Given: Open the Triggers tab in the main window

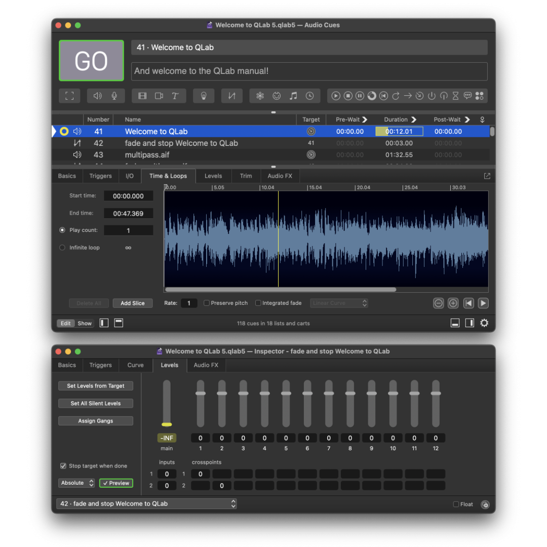Looking at the screenshot, I should 100,176.
